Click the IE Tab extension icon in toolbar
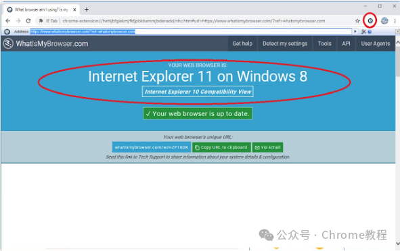This screenshot has width=400, height=251. pos(370,21)
